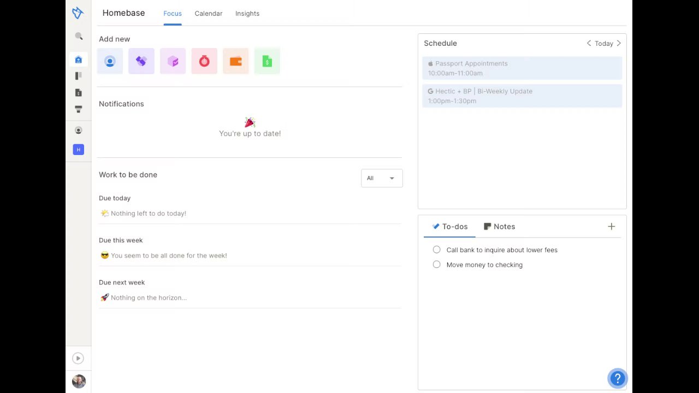Image resolution: width=699 pixels, height=393 pixels.
Task: Go to the previous day in Schedule
Action: pyautogui.click(x=589, y=43)
